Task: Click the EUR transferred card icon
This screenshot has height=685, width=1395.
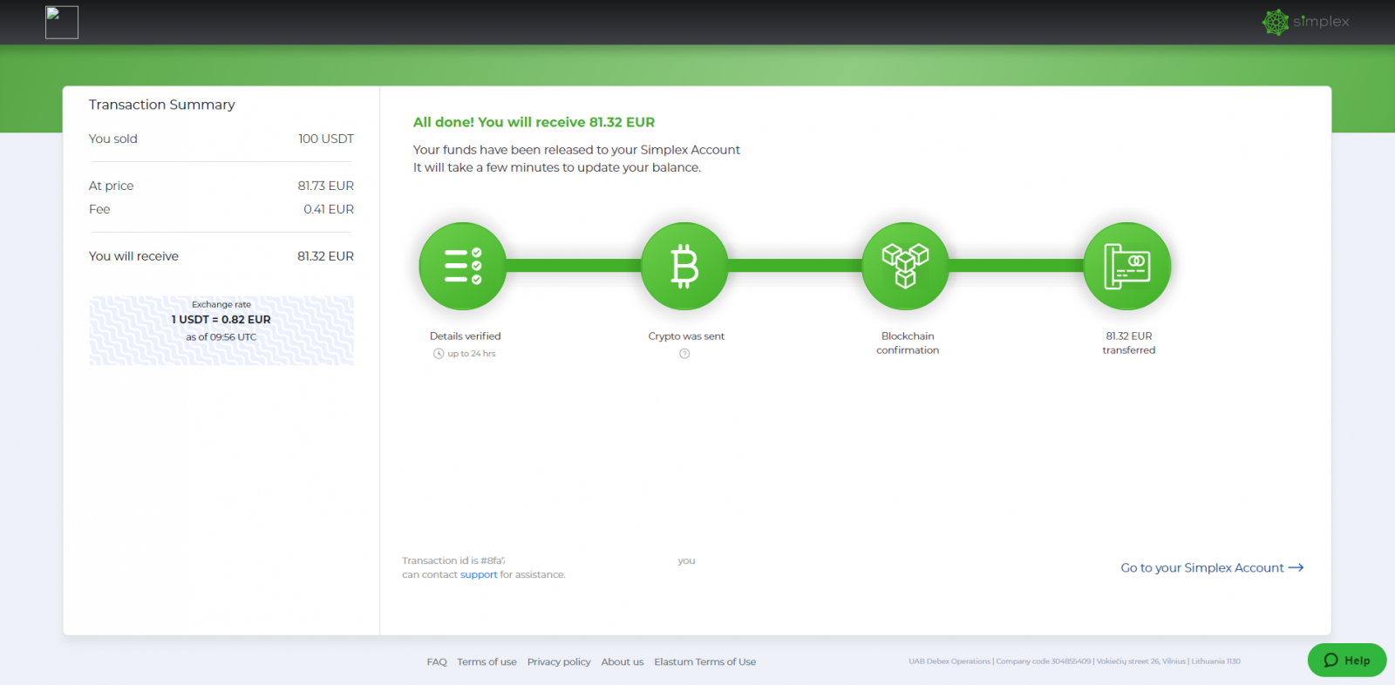Action: pyautogui.click(x=1126, y=266)
